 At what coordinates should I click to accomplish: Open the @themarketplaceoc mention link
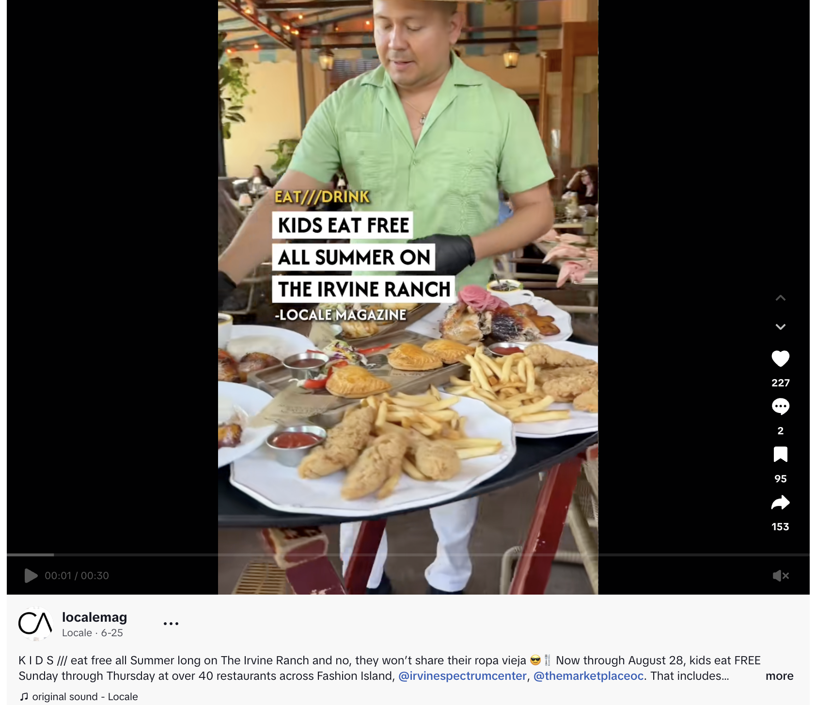tap(588, 676)
